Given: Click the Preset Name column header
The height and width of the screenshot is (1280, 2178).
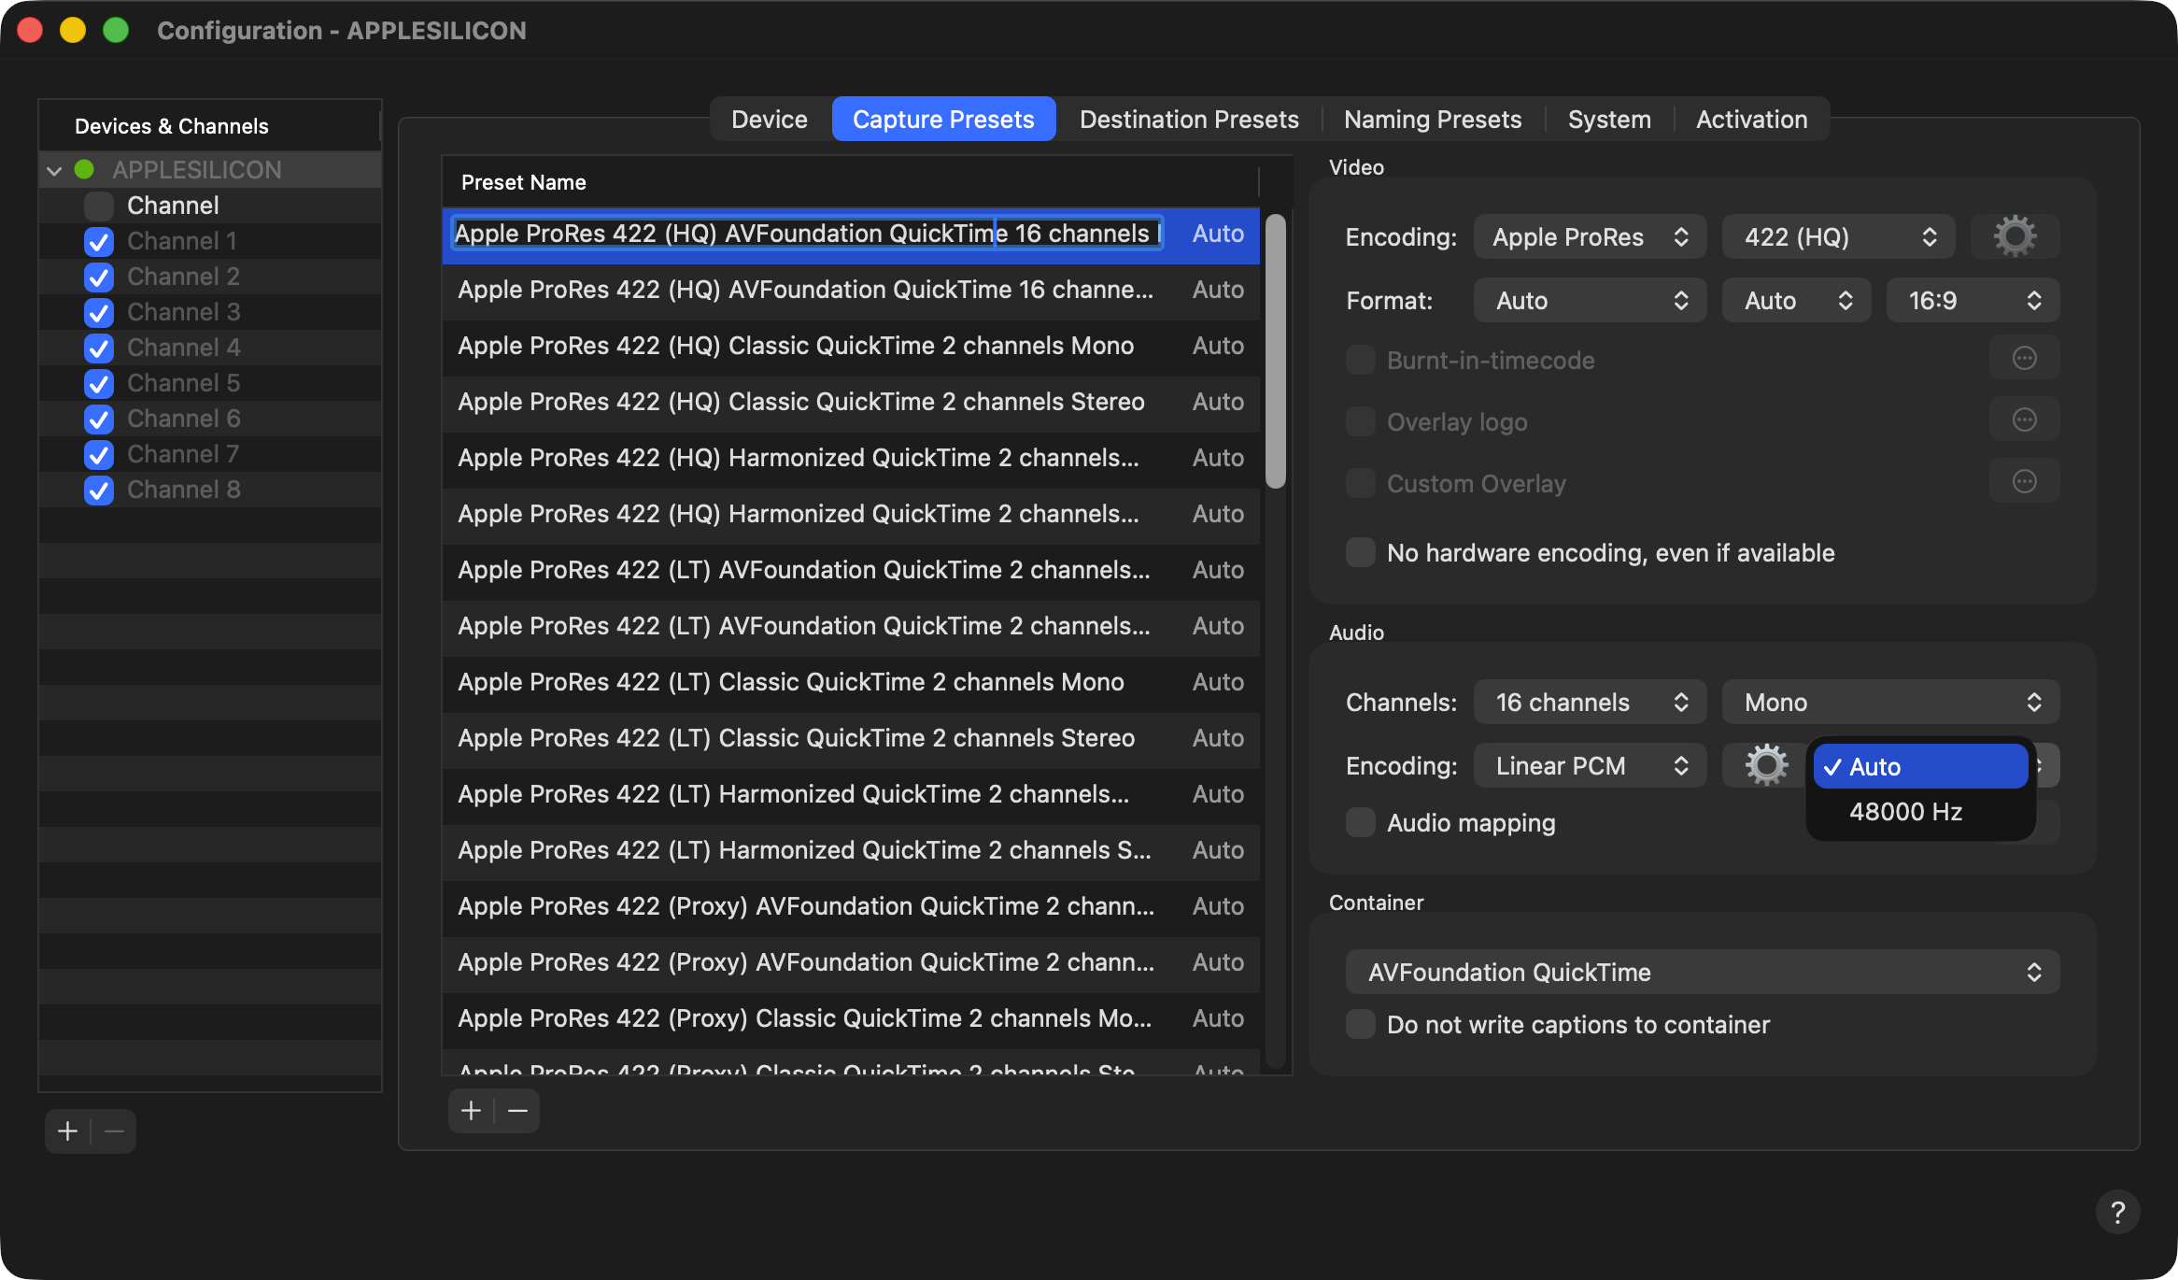Looking at the screenshot, I should [851, 182].
